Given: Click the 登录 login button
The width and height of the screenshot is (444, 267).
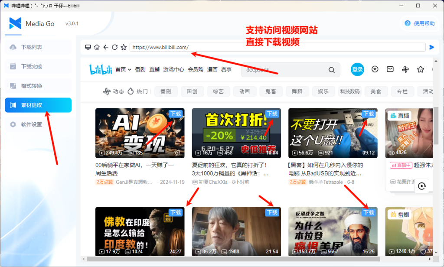Looking at the screenshot, I should click(357, 69).
